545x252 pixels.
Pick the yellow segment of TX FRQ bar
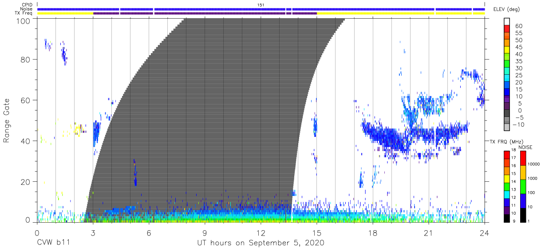pos(507,179)
